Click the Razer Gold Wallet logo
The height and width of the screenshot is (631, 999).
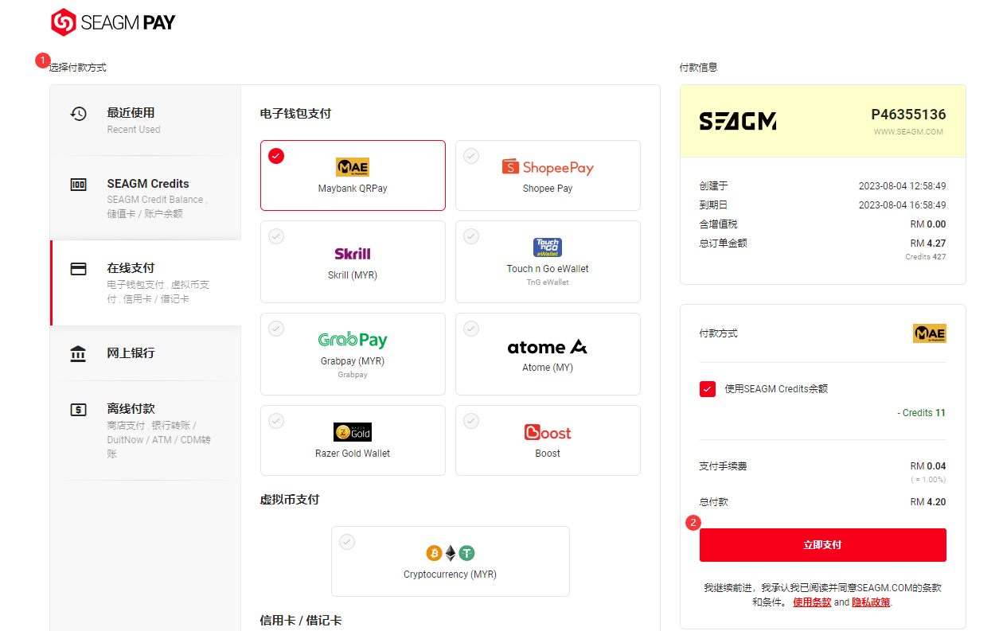tap(353, 432)
